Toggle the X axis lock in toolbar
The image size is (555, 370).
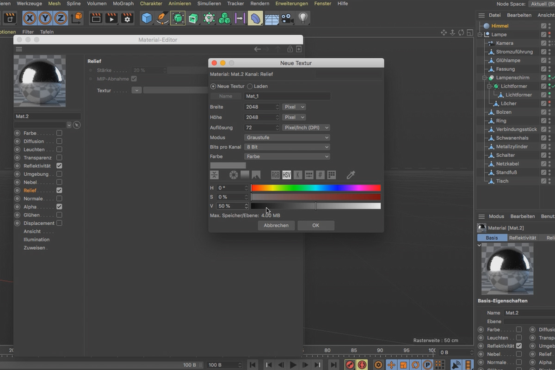(30, 18)
